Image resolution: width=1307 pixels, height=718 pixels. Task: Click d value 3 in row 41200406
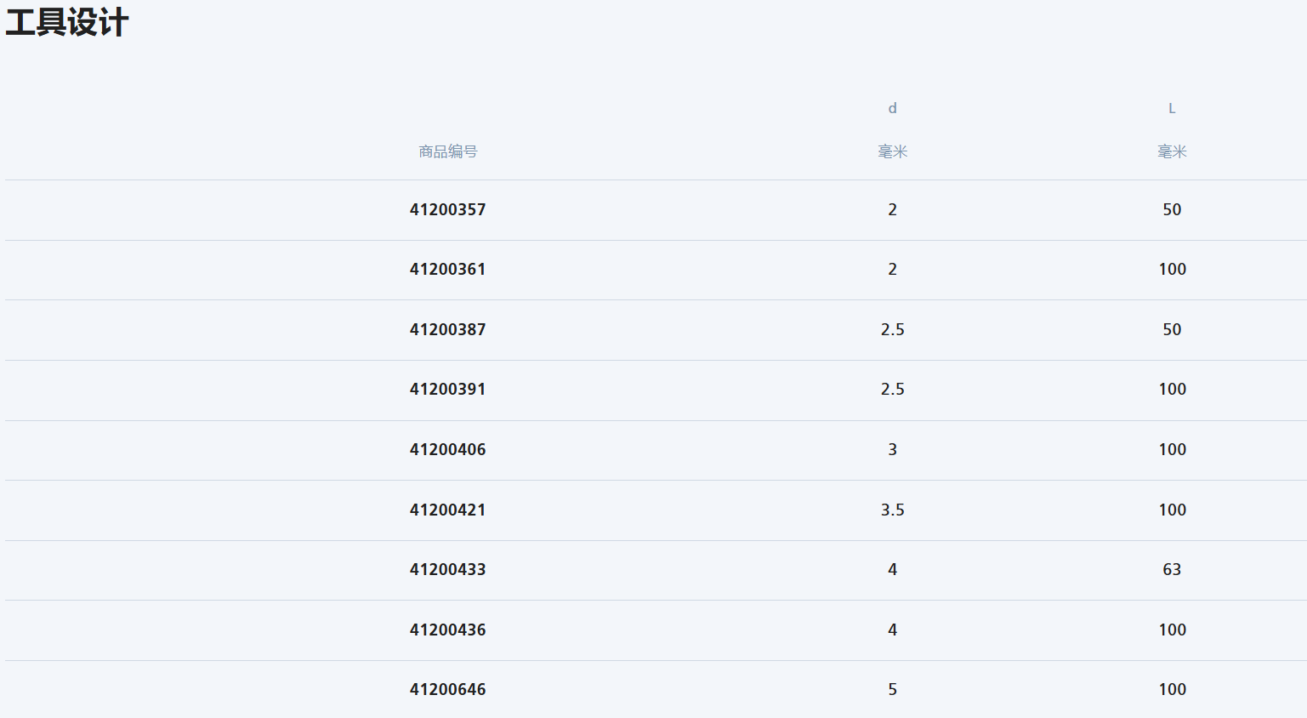point(892,449)
